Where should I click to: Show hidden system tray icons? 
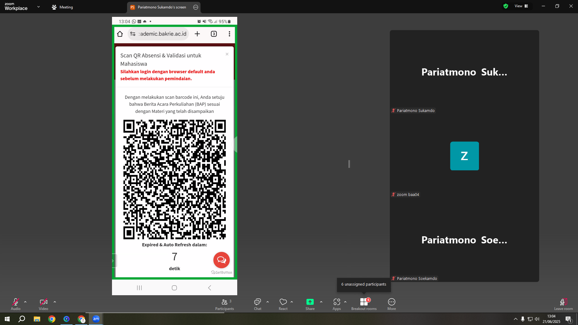click(x=516, y=319)
